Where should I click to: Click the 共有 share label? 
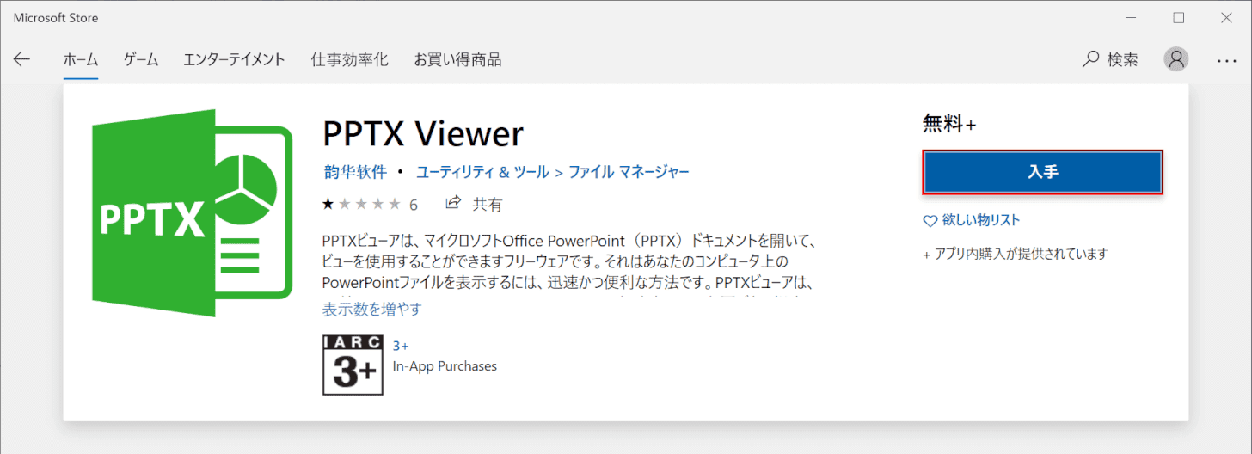488,205
